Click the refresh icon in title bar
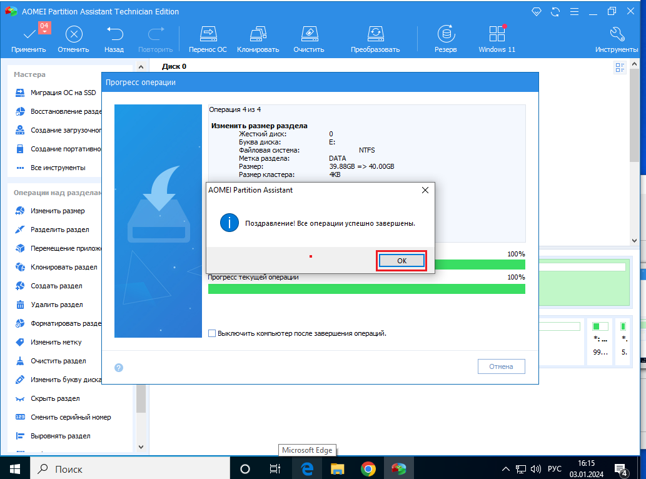This screenshot has height=479, width=646. 555,11
